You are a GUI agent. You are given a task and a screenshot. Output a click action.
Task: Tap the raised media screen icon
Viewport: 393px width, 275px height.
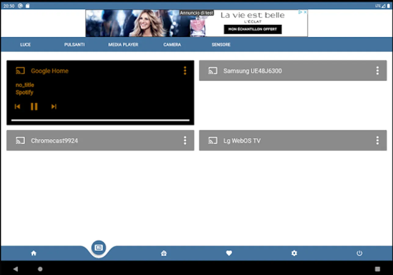[99, 248]
